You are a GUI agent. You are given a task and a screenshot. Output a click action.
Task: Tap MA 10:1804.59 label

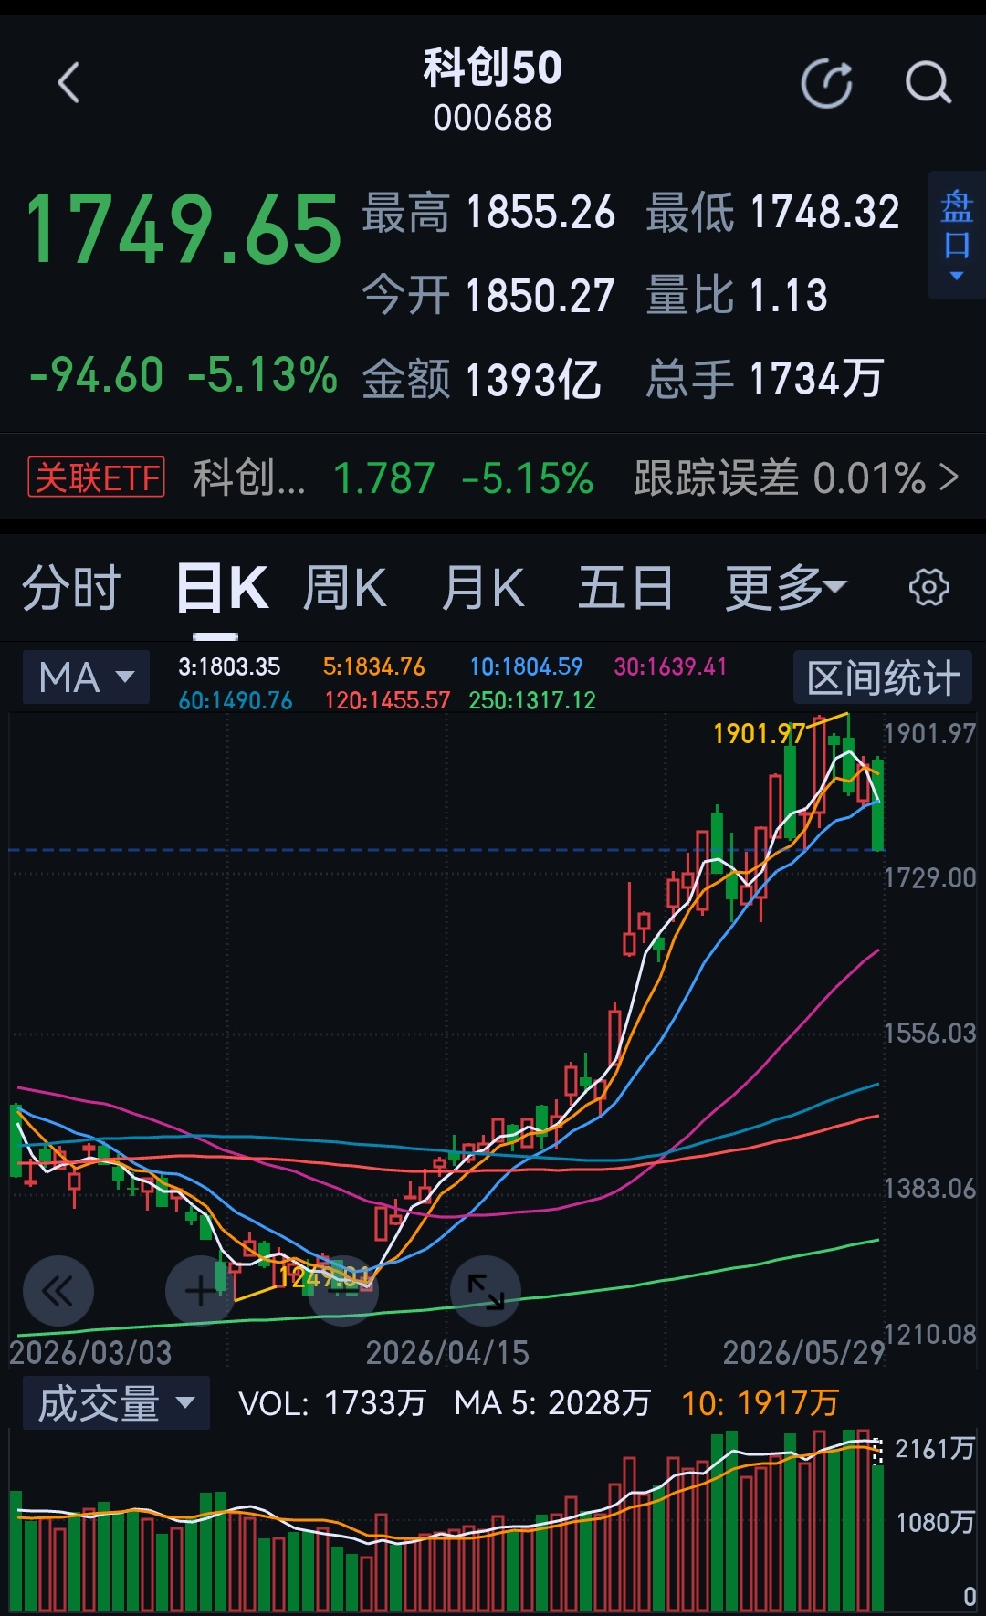tap(526, 666)
